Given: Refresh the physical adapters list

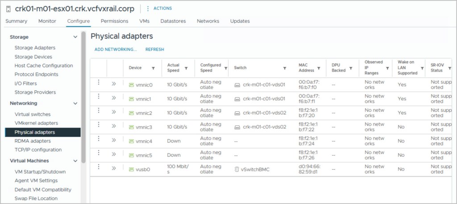Looking at the screenshot, I should point(155,49).
